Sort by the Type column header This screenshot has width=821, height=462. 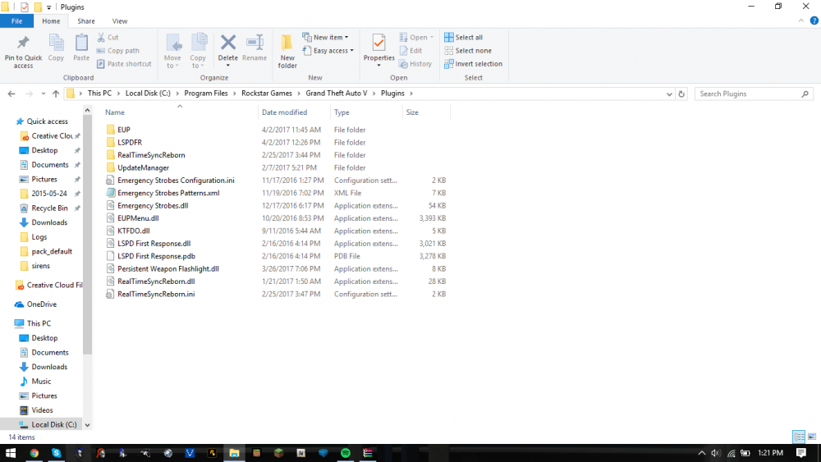(x=342, y=112)
